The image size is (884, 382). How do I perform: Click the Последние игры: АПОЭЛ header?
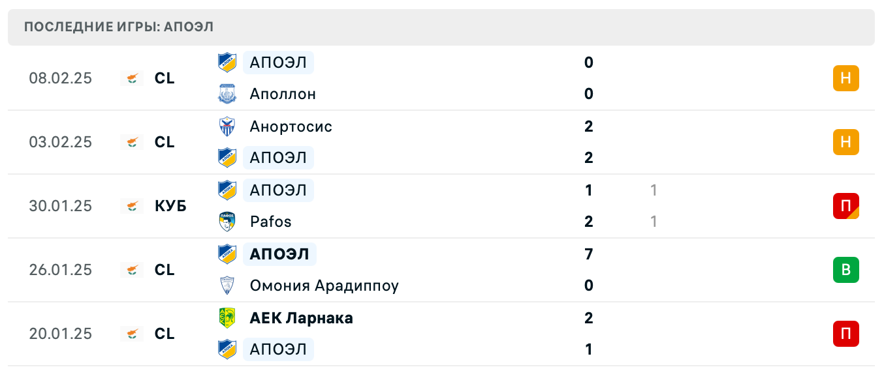click(119, 27)
